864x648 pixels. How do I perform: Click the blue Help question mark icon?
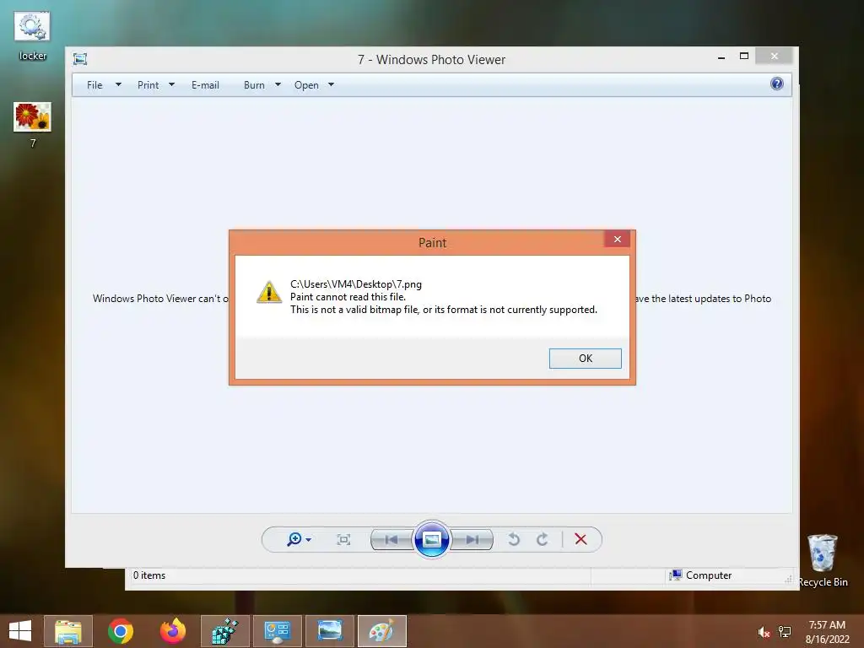click(777, 84)
